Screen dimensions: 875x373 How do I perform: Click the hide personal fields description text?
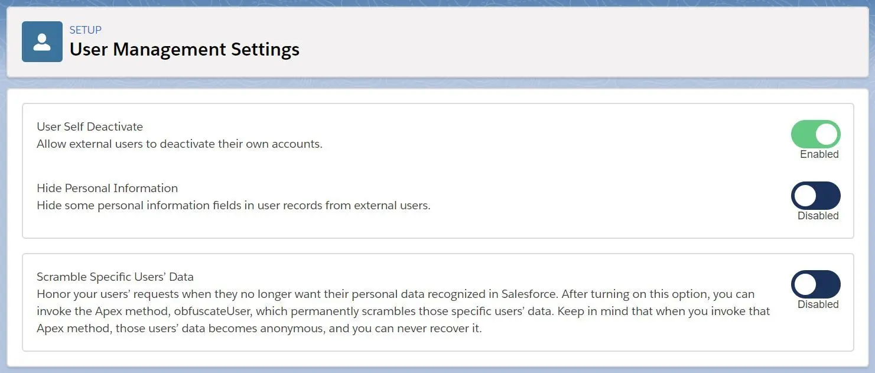click(x=233, y=205)
